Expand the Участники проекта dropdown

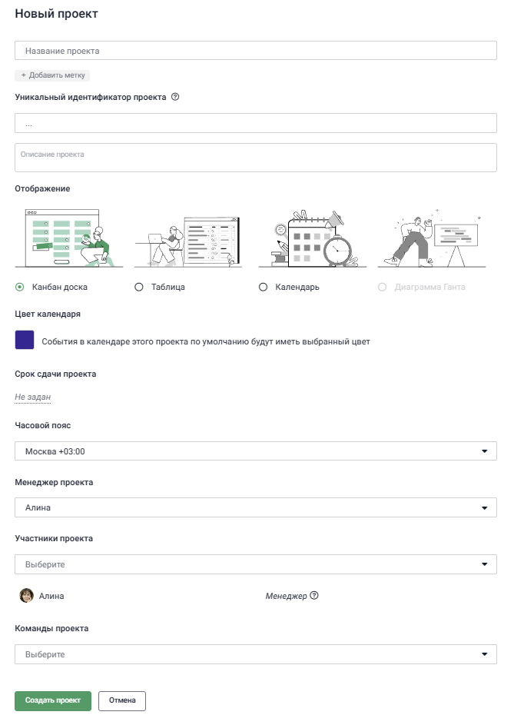pyautogui.click(x=256, y=564)
